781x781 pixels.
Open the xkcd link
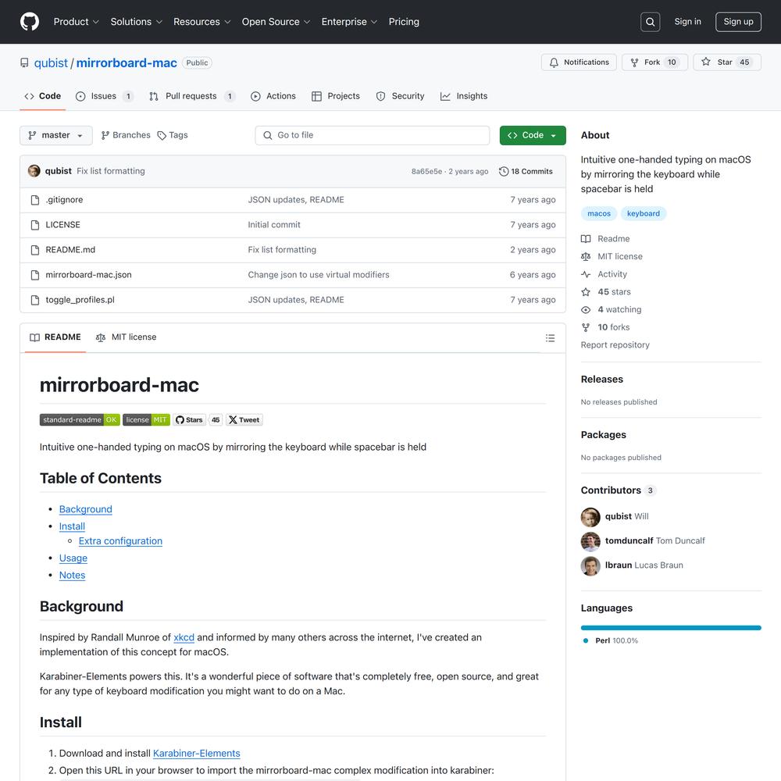pos(184,637)
